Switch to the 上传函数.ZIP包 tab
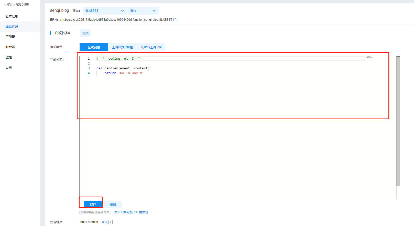 (123, 47)
